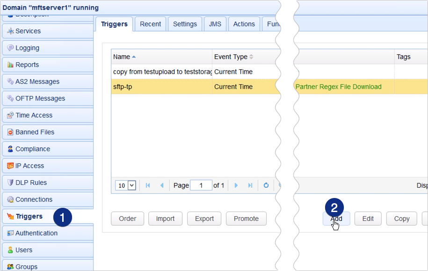Open the JMS tab
Screen dimensions: 428x271
(x=215, y=24)
